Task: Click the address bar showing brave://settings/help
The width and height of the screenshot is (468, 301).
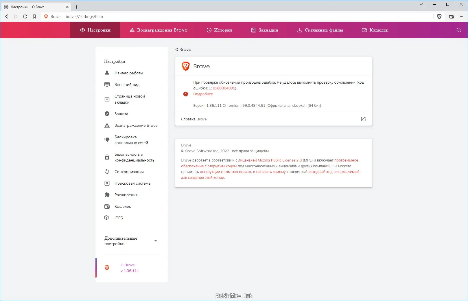Action: 237,16
